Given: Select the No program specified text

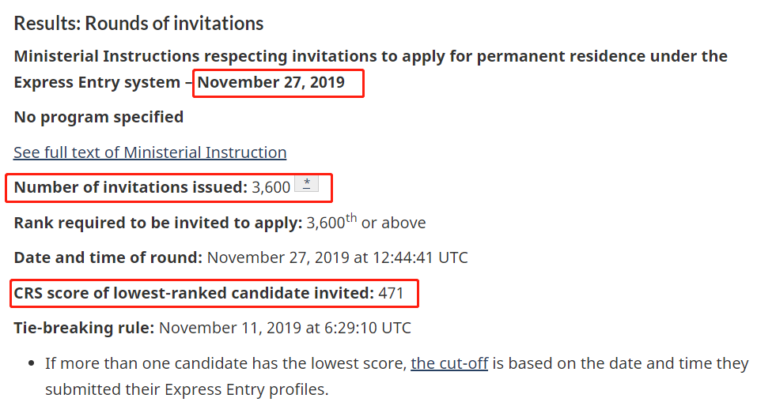Looking at the screenshot, I should coord(99,117).
